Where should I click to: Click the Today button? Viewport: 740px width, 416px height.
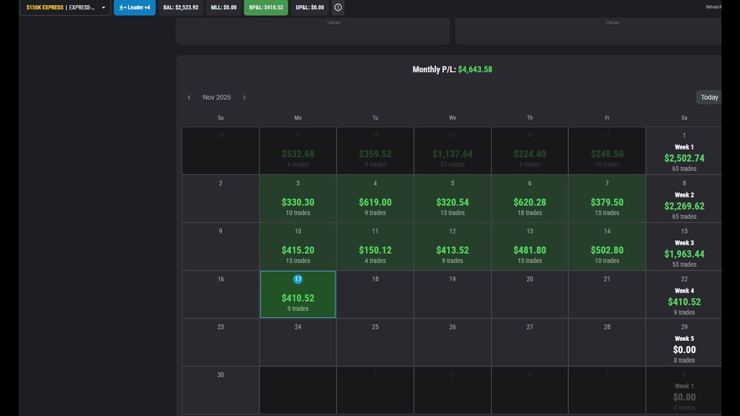(709, 97)
